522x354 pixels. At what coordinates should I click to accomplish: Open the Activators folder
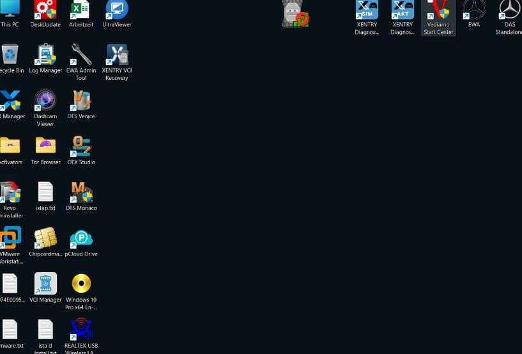point(10,151)
